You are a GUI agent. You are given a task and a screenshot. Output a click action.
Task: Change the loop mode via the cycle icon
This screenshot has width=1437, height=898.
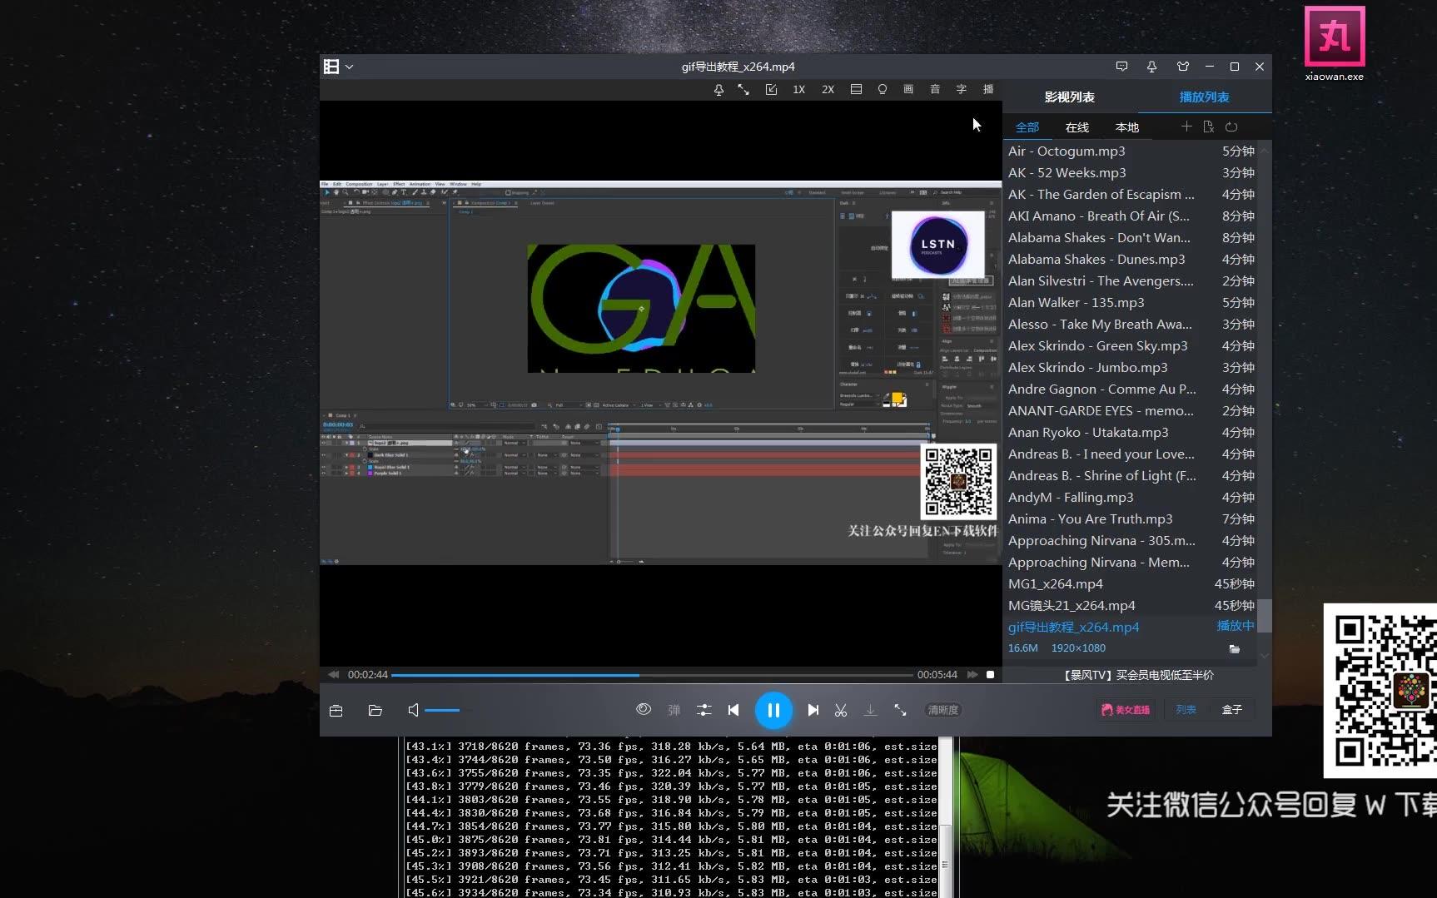(x=1231, y=127)
